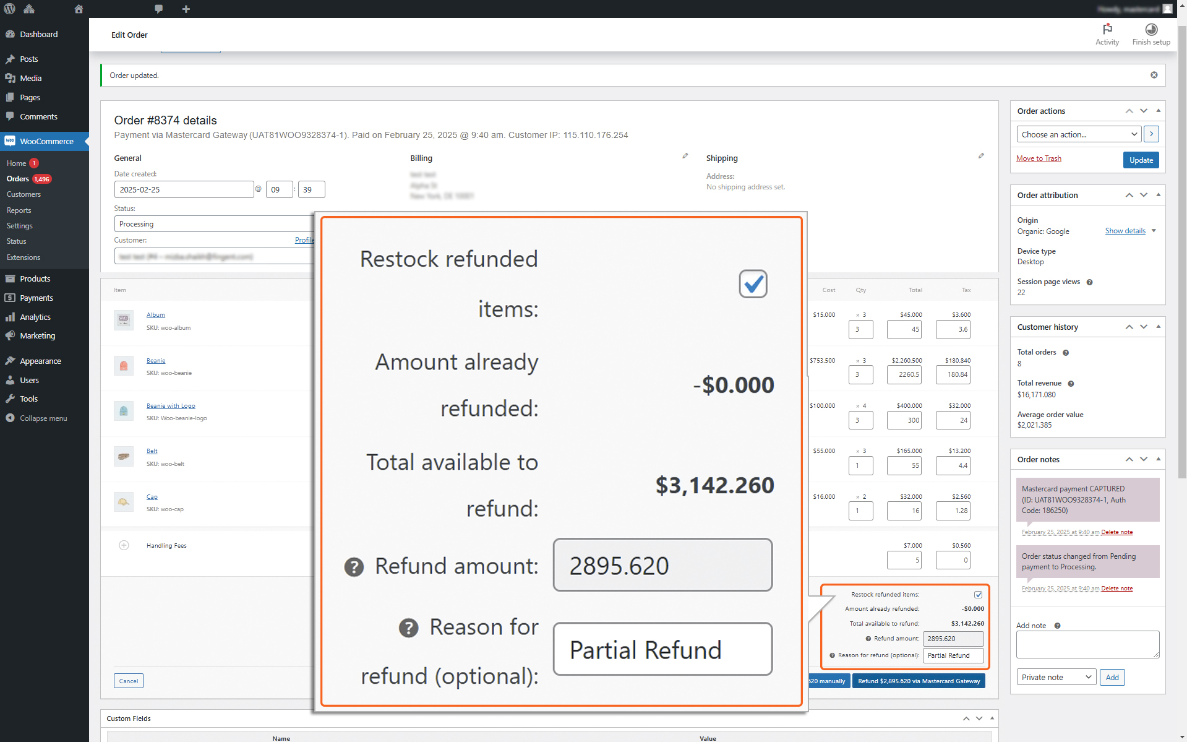Edit shipping details with pencil icon
Screen dimensions: 1187x742
(x=981, y=156)
